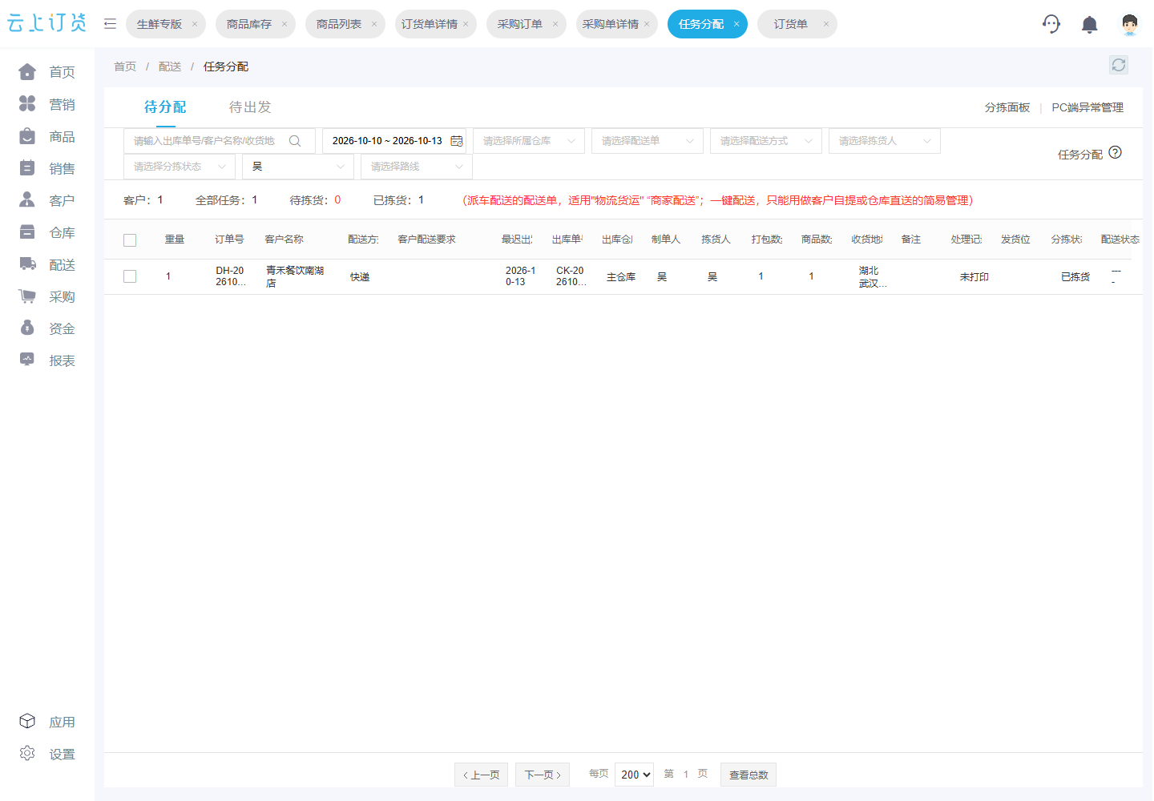Image resolution: width=1154 pixels, height=801 pixels.
Task: Open customer service headset icon
Action: (1051, 24)
